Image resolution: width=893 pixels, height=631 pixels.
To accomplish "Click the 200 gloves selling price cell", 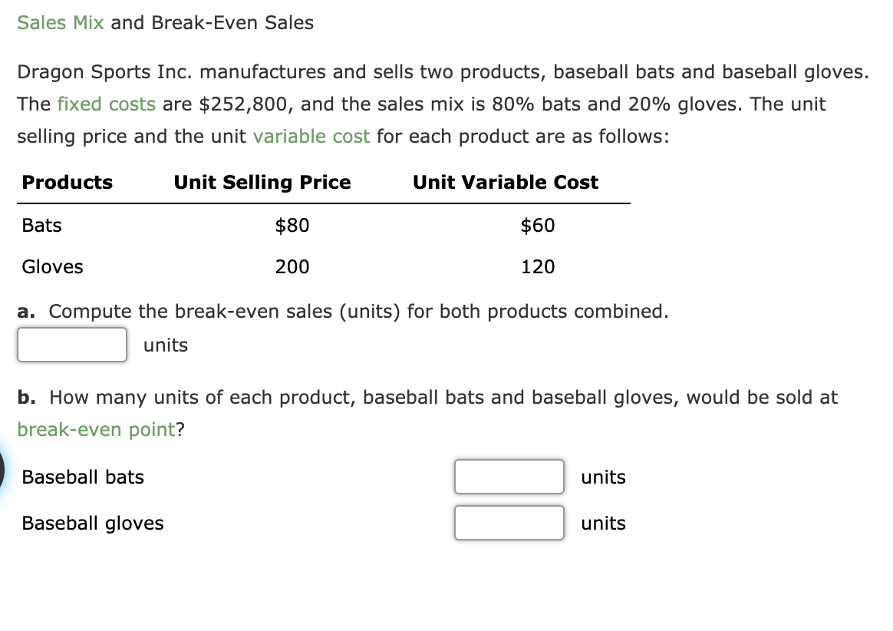I will 292,267.
